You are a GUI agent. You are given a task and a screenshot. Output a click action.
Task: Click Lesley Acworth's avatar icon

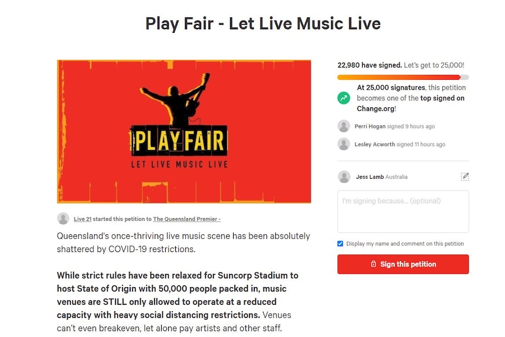click(x=344, y=144)
